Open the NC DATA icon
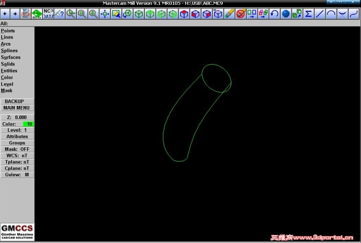Viewport: 361px width, 243px height. [48, 14]
